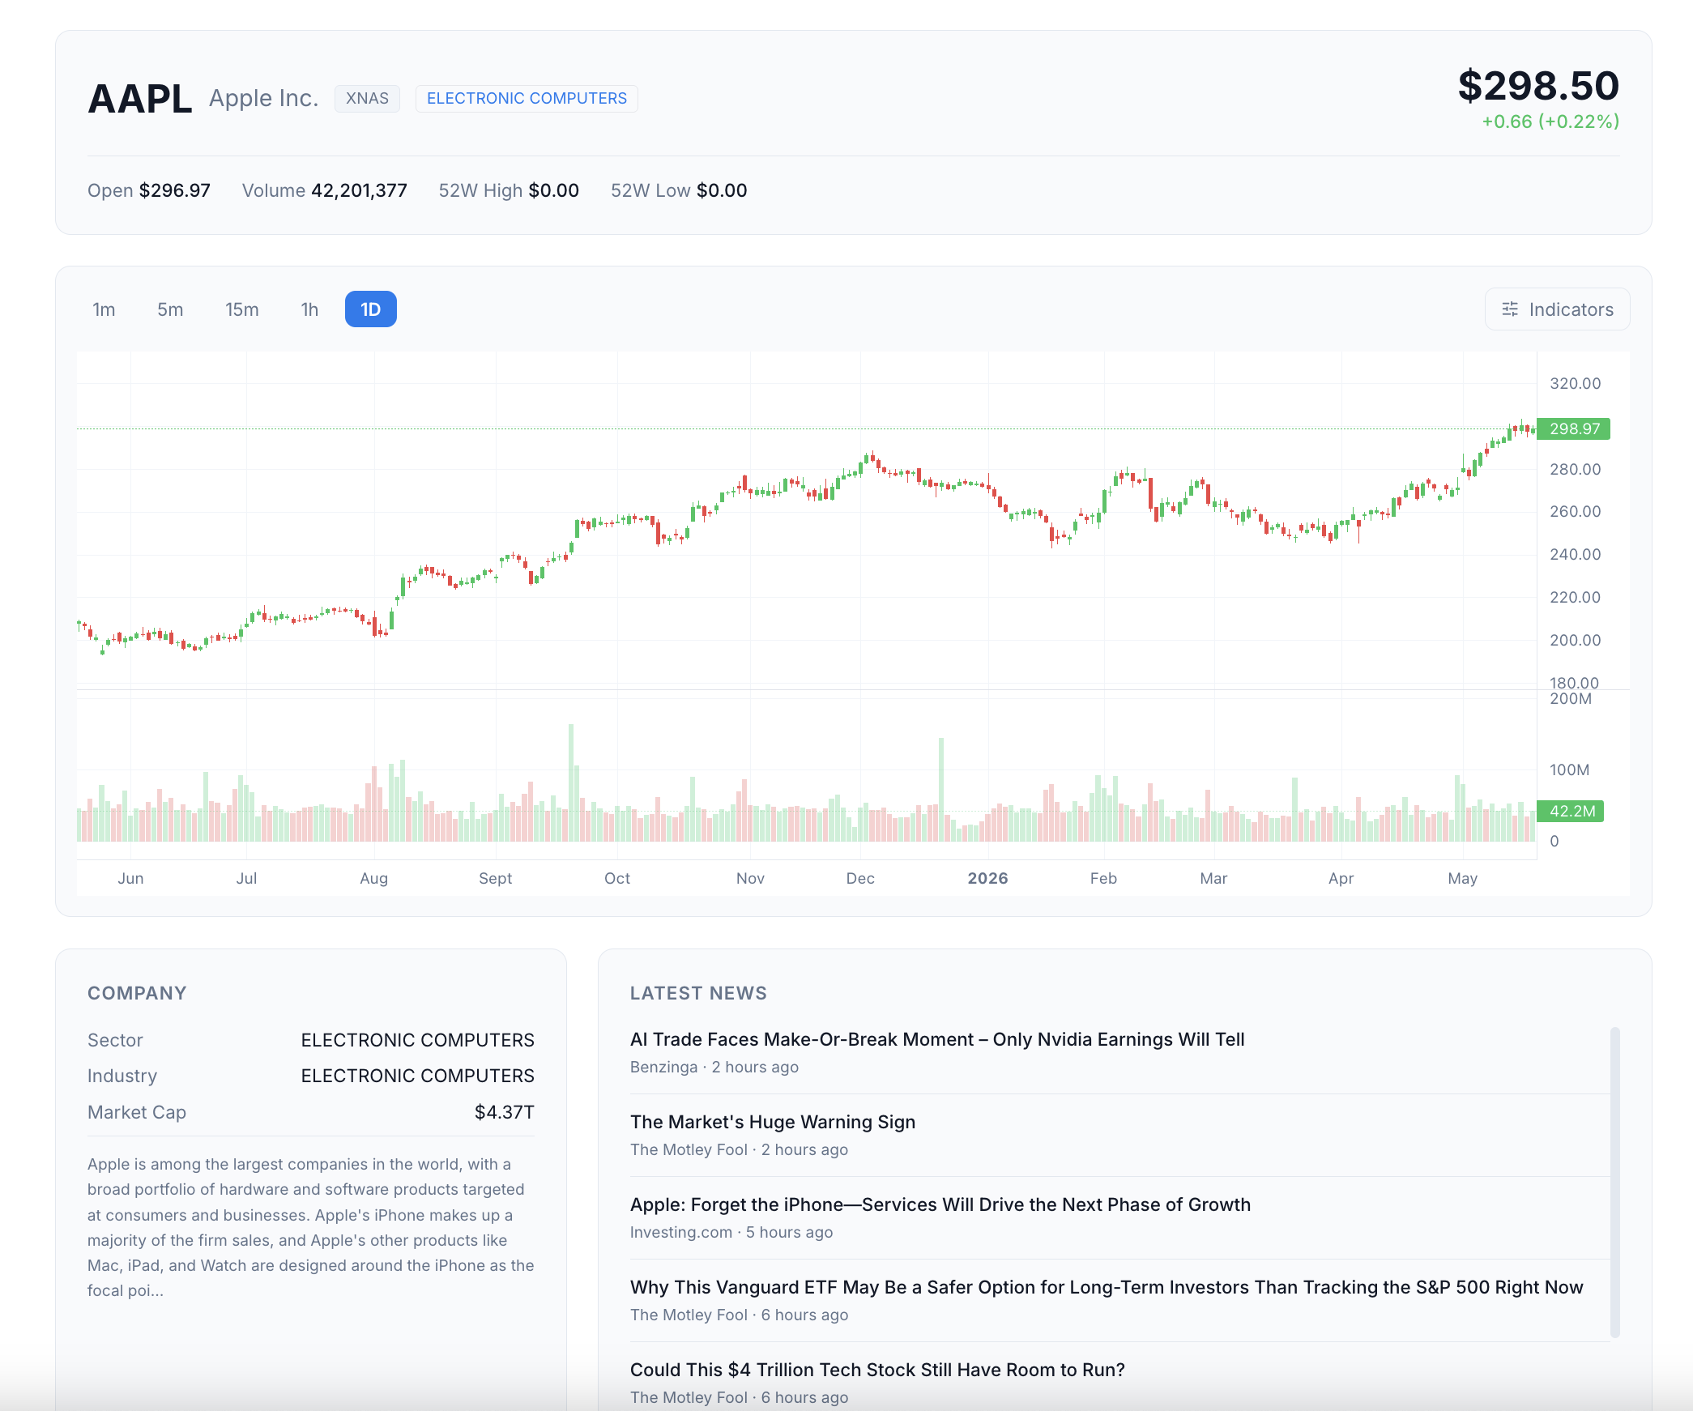1693x1411 pixels.
Task: Click the 298.97 current price label on axis
Action: click(1574, 428)
